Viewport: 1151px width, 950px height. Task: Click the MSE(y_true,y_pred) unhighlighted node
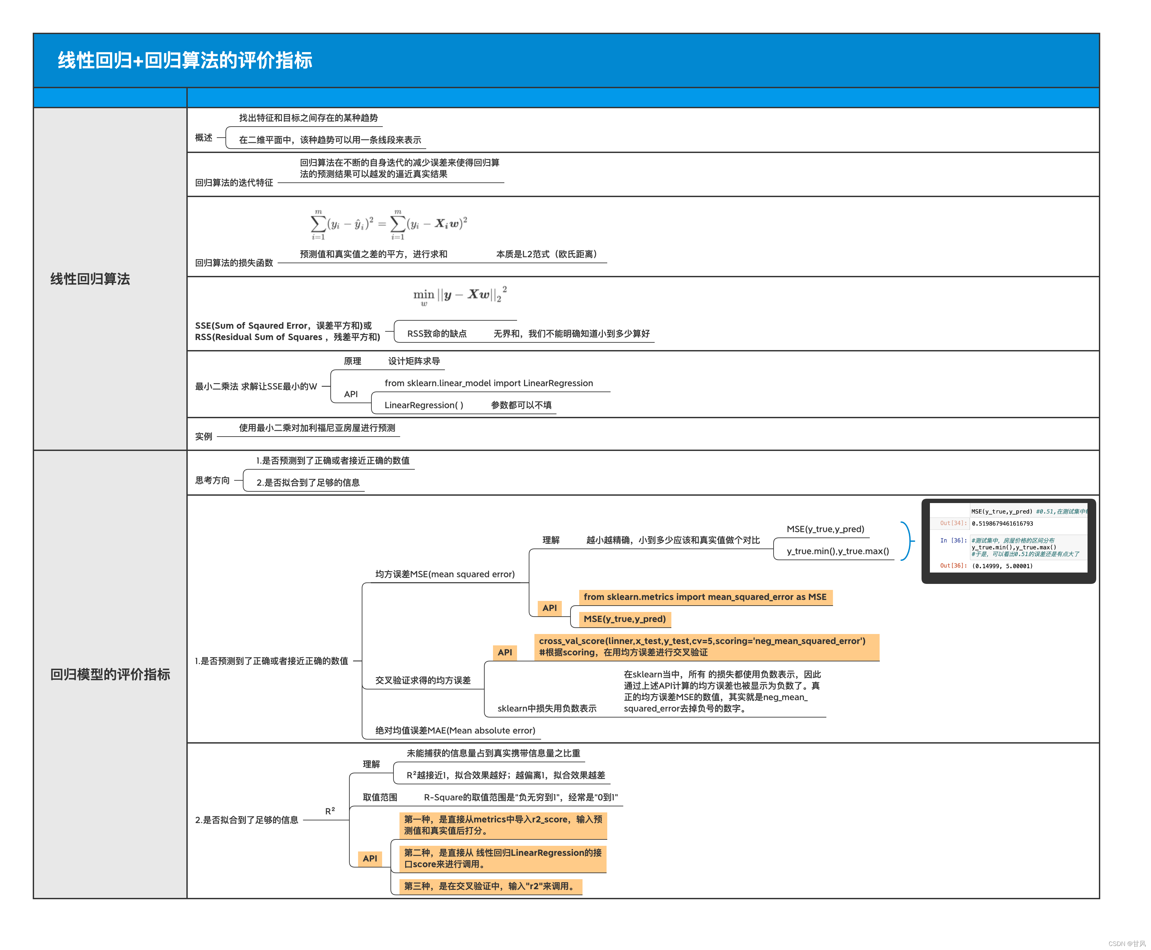825,529
